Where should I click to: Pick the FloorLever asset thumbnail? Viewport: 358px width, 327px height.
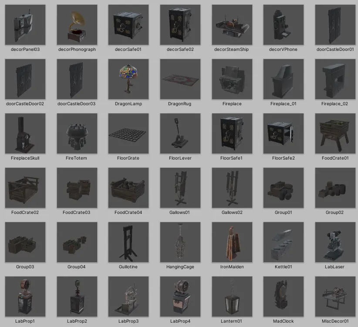click(x=180, y=133)
